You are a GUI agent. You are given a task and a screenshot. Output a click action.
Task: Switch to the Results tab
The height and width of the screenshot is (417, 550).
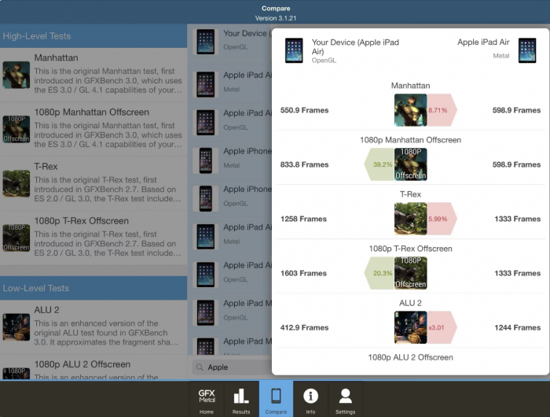(x=241, y=399)
